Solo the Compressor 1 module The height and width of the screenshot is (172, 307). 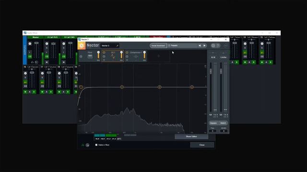click(127, 56)
